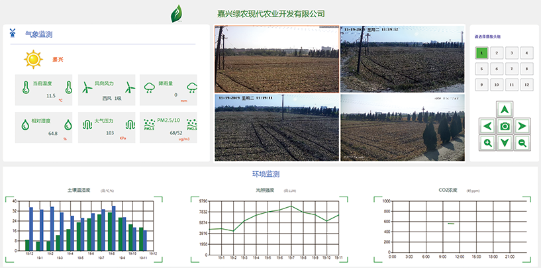
Task: Click the pressure value 103
Action: (x=110, y=133)
